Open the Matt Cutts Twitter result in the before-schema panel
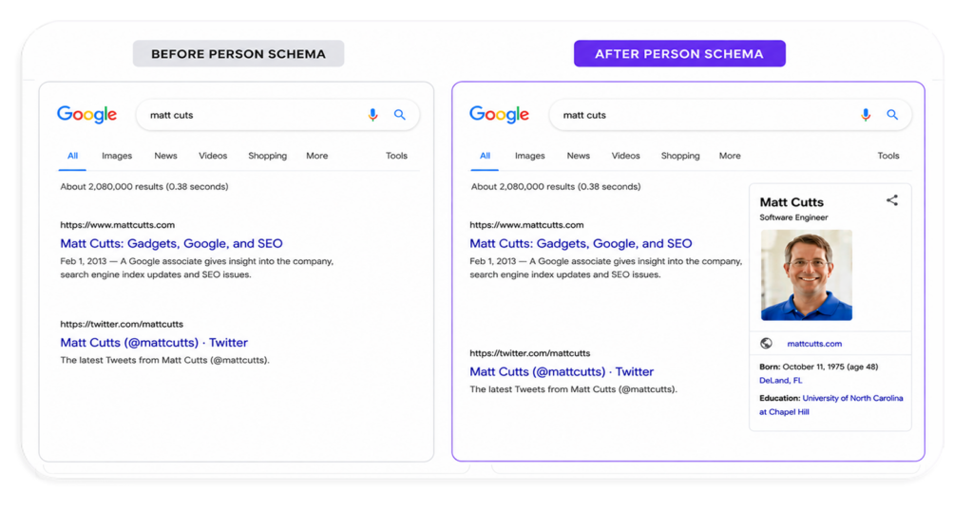 [154, 342]
